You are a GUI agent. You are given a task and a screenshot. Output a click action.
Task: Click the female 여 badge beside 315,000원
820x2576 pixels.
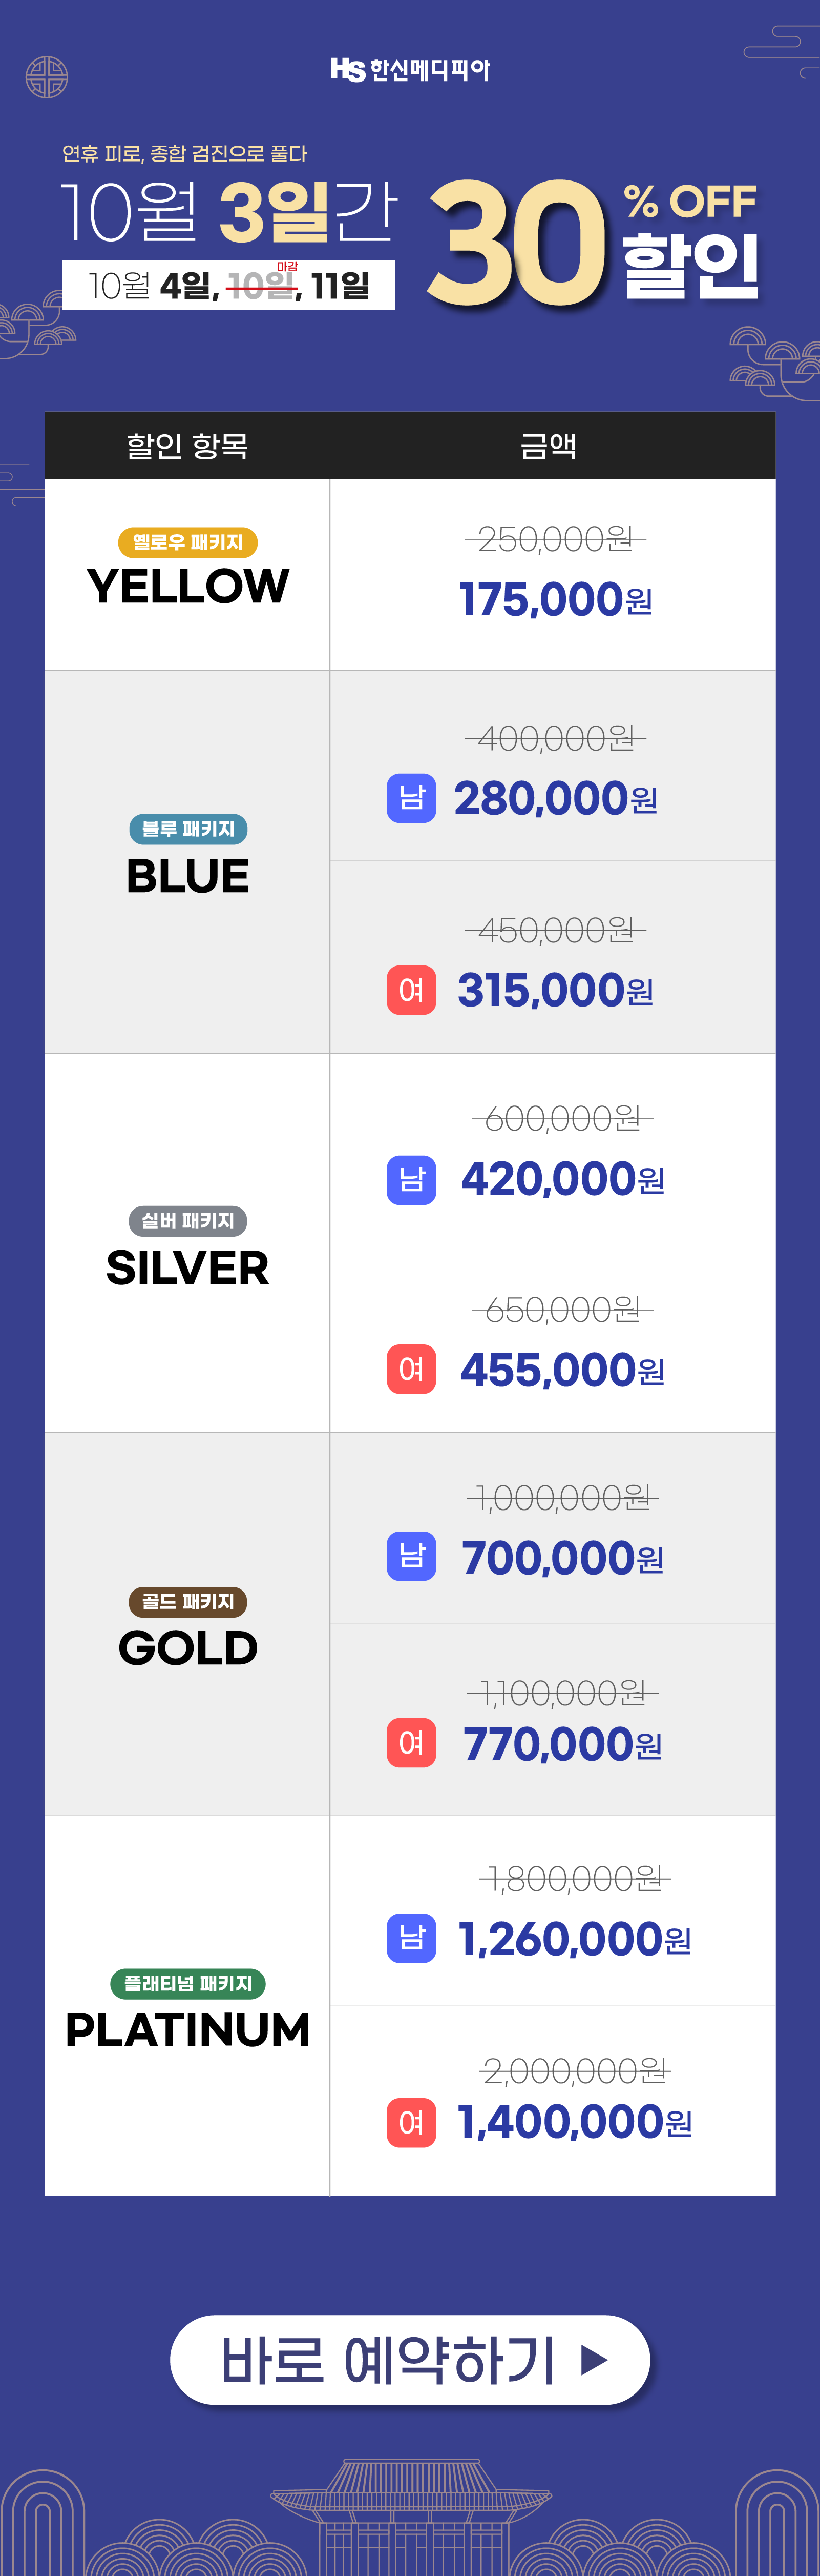click(411, 990)
